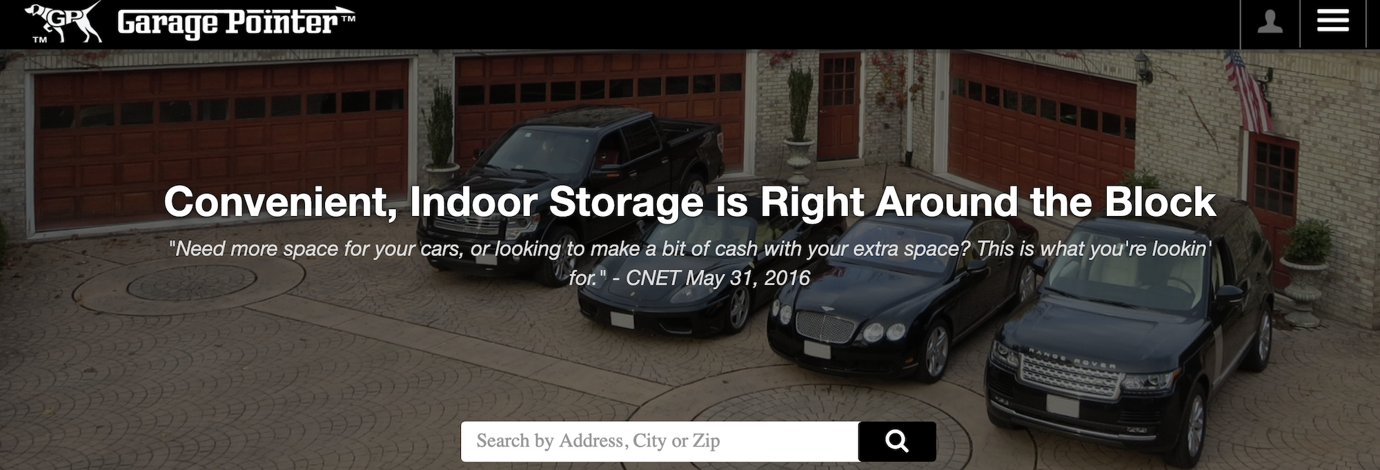The image size is (1380, 470).
Task: Click the American flag on the wall
Action: click(x=1248, y=91)
